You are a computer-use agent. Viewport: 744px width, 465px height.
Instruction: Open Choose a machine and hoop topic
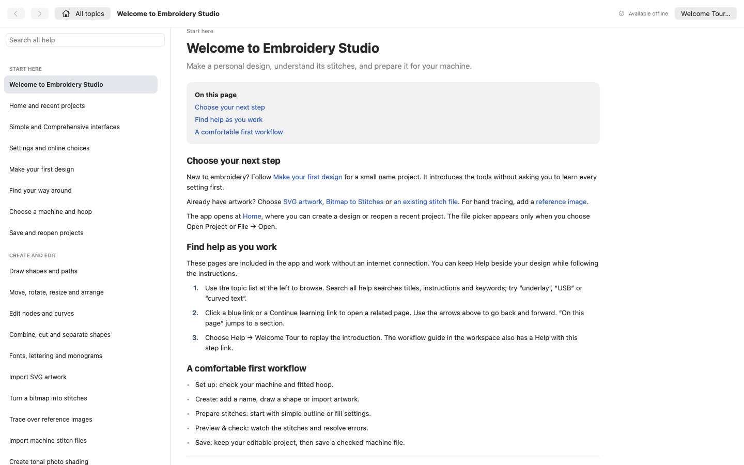pos(81,212)
